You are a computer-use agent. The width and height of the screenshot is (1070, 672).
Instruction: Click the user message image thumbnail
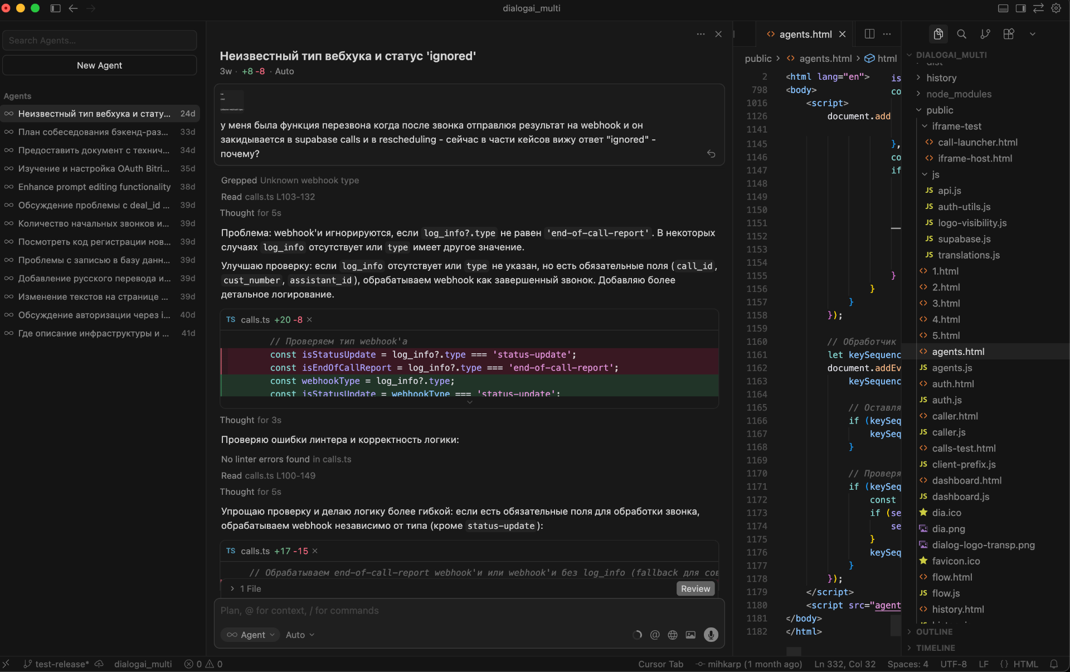pos(231,101)
